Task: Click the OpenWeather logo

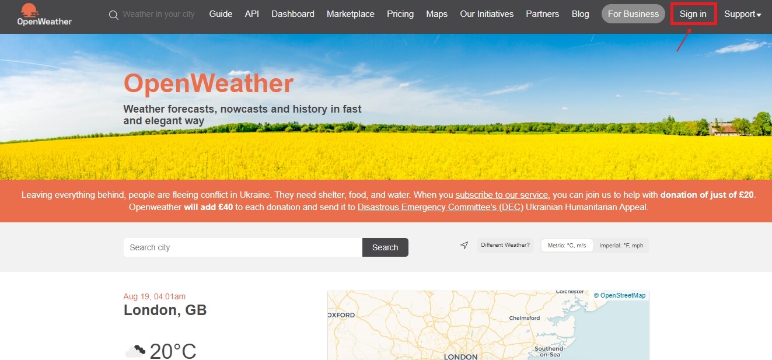Action: pos(44,15)
